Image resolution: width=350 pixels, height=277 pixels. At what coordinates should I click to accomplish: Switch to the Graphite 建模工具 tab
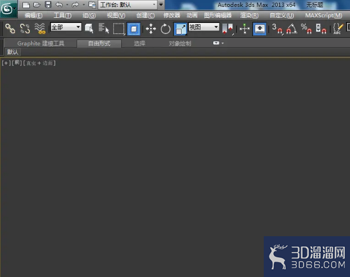point(41,43)
